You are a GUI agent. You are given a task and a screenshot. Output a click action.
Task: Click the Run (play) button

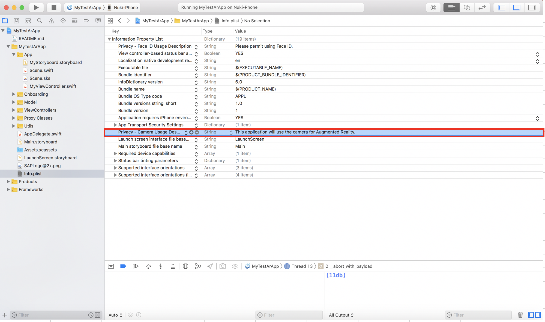(x=36, y=7)
